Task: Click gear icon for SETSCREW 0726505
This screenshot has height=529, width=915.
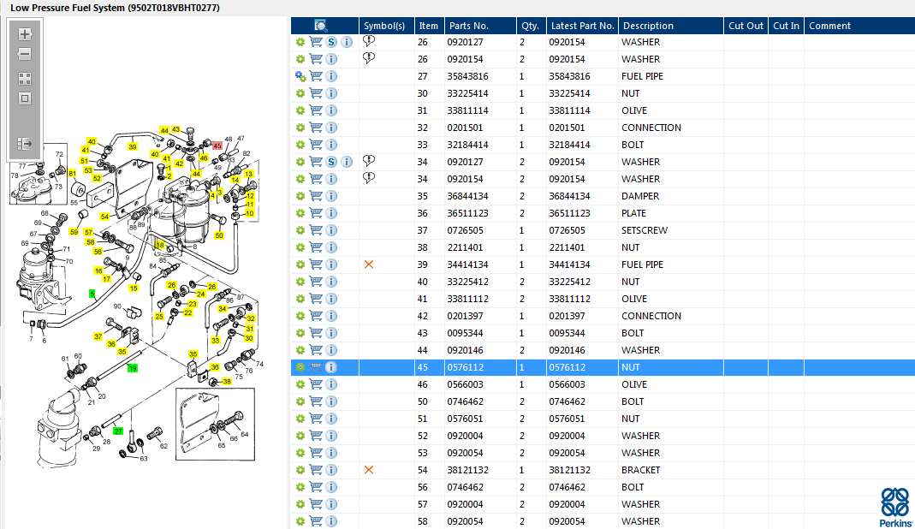Action: (x=300, y=230)
